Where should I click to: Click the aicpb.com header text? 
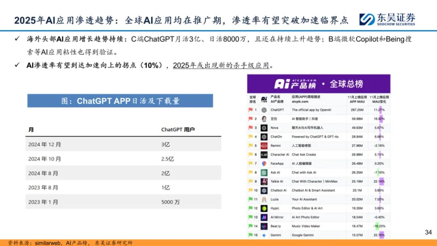(x=300, y=102)
